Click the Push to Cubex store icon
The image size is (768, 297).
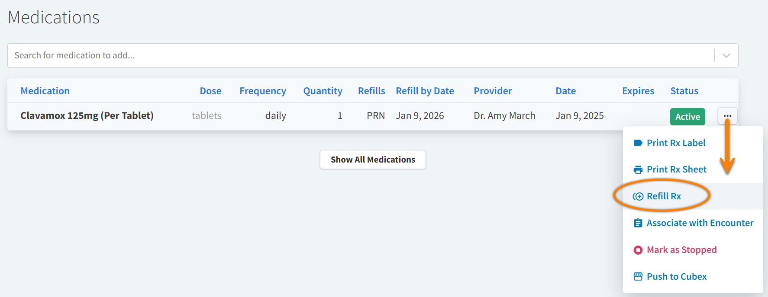coord(638,277)
